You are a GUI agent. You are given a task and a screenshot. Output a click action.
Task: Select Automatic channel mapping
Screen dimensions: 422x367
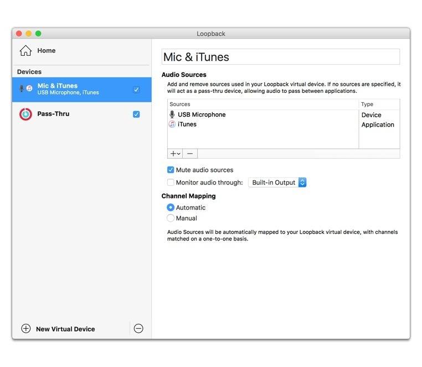pos(171,207)
